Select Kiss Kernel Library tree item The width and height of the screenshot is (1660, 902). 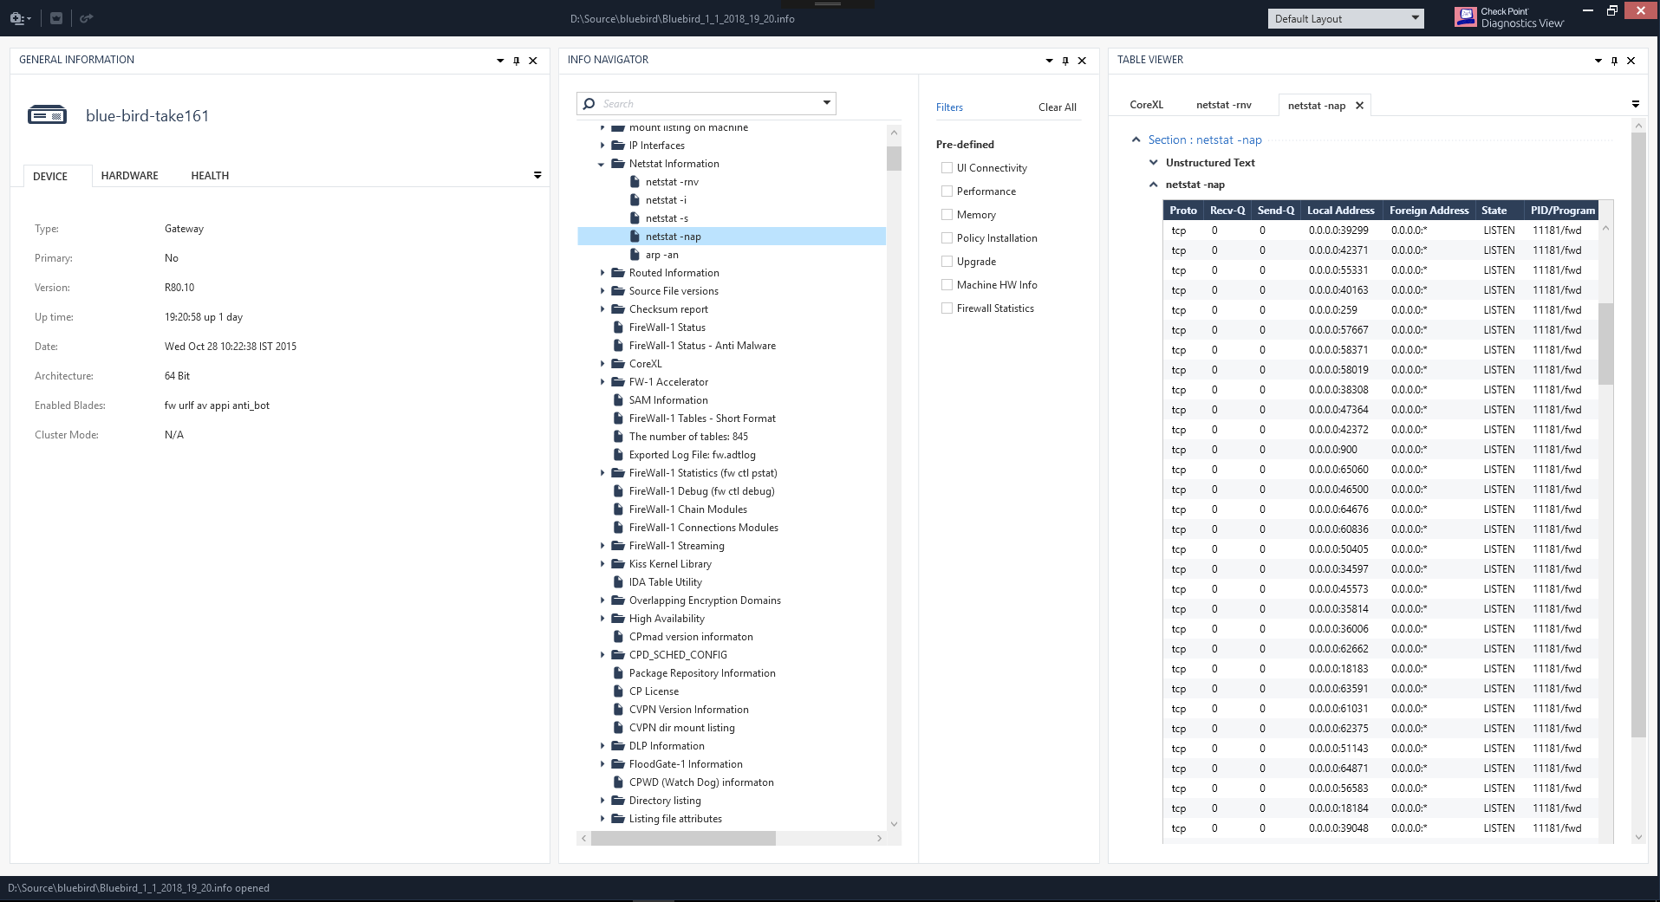pyautogui.click(x=670, y=564)
